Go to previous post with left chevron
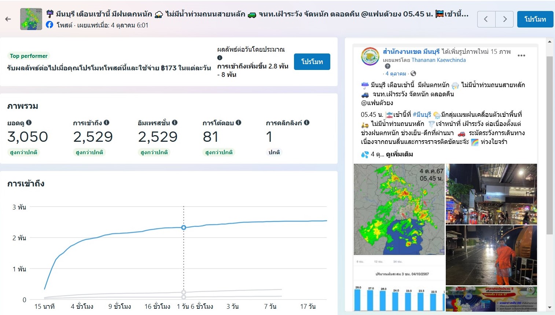The image size is (555, 315). coord(486,19)
